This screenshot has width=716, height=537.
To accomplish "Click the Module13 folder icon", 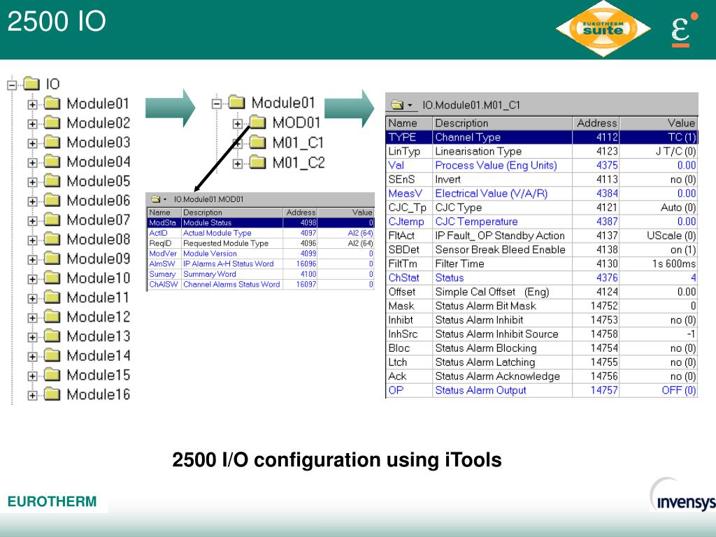I will [x=52, y=336].
